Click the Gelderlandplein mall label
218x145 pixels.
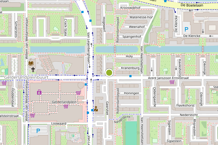(64, 102)
